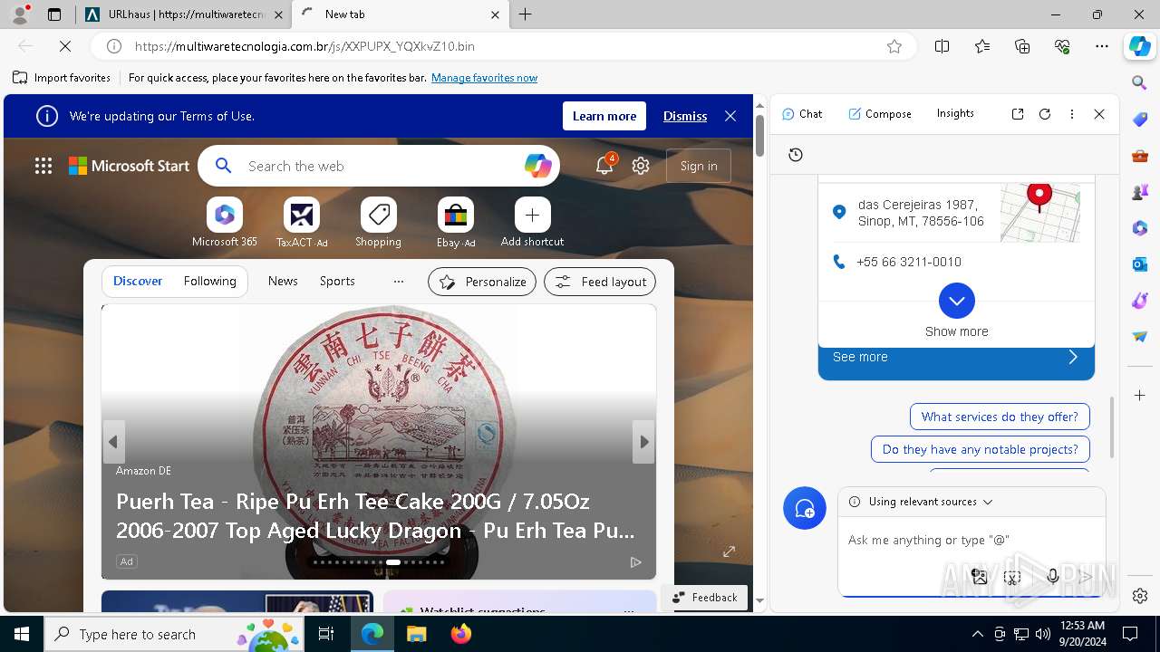
Task: Select the Chat tab in Copilot
Action: click(x=802, y=114)
